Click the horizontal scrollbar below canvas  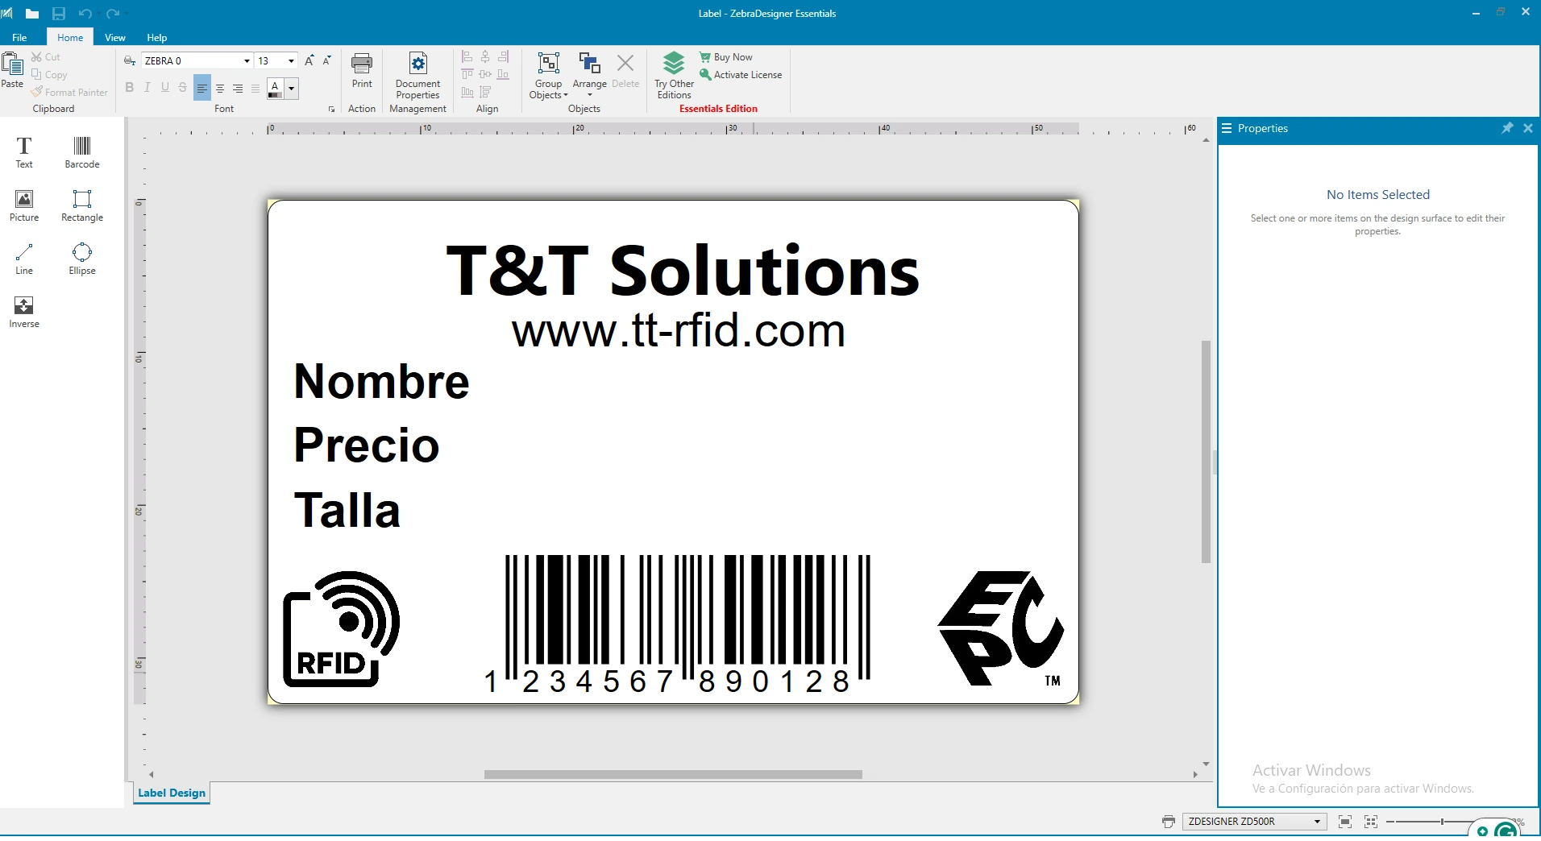pos(673,774)
